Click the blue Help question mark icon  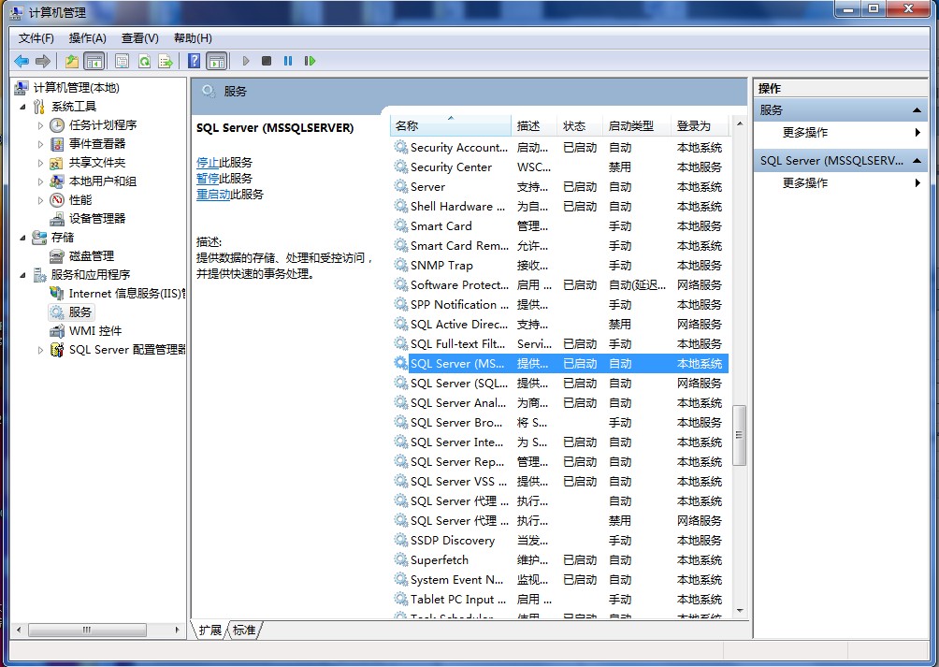pos(194,61)
